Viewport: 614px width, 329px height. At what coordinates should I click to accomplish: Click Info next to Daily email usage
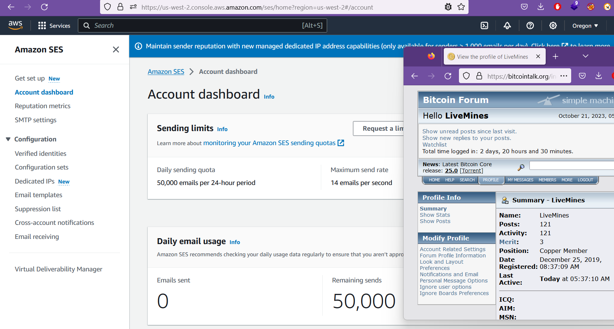(x=235, y=242)
